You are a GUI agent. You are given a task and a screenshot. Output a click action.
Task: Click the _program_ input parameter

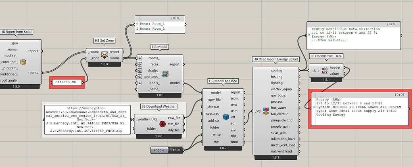coord(11,68)
